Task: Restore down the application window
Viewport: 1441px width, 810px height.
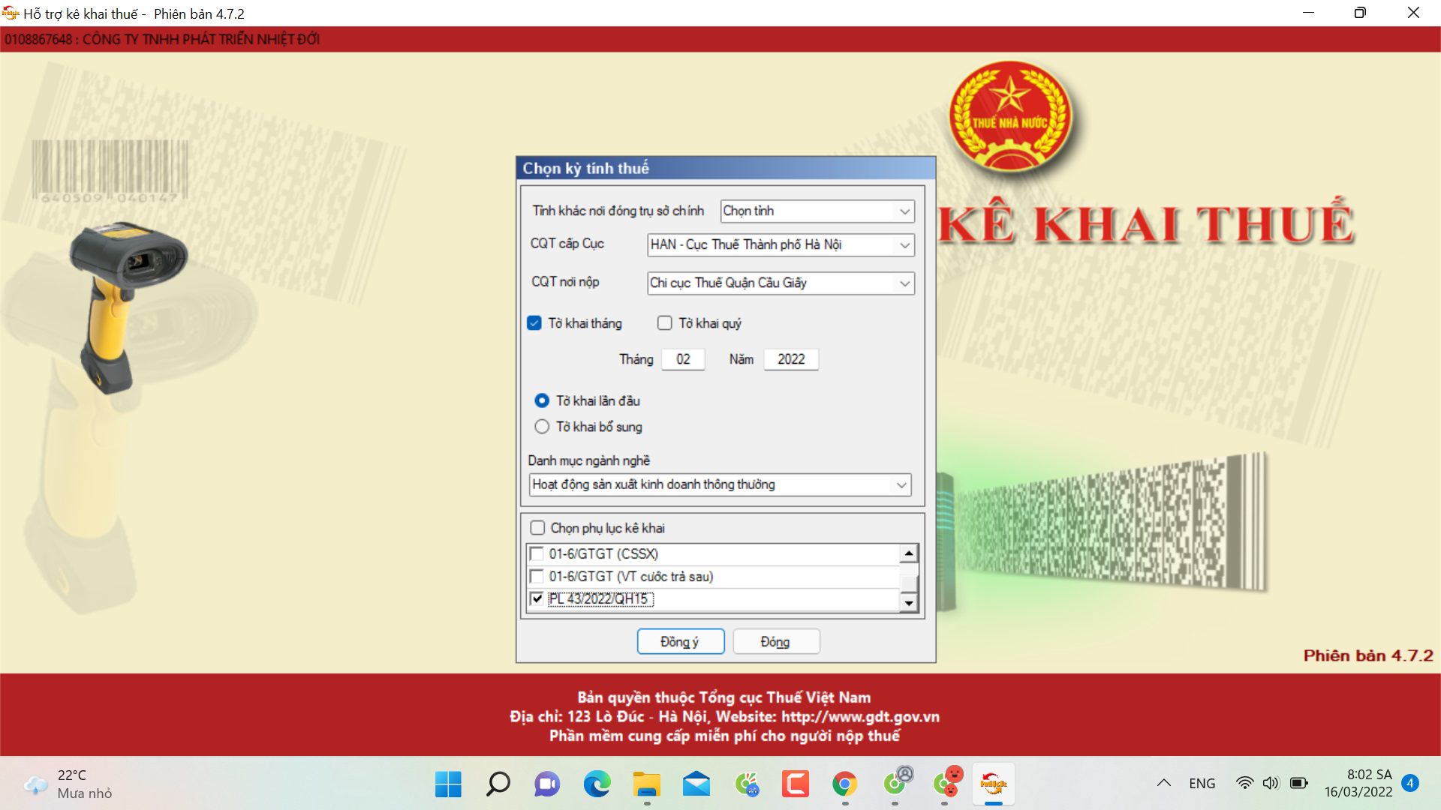Action: tap(1360, 13)
